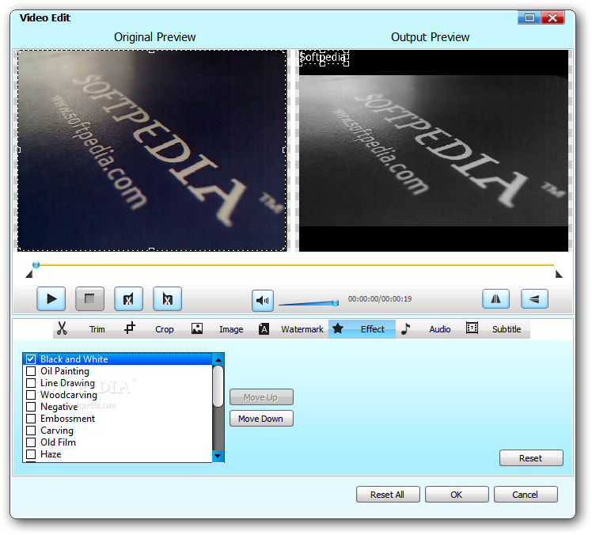Viewport: 592px width, 535px height.
Task: Set the trim end point marker button
Action: 167,298
